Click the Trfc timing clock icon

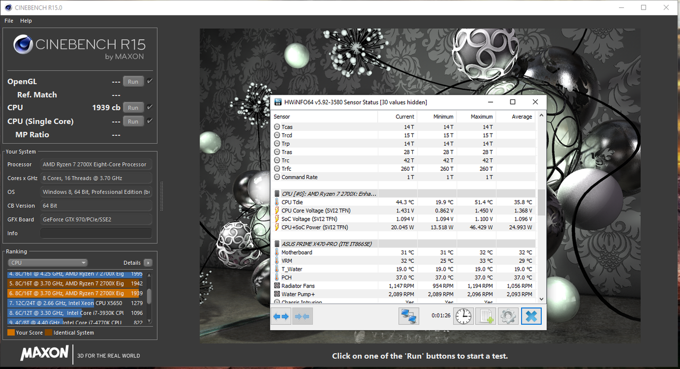click(x=277, y=169)
